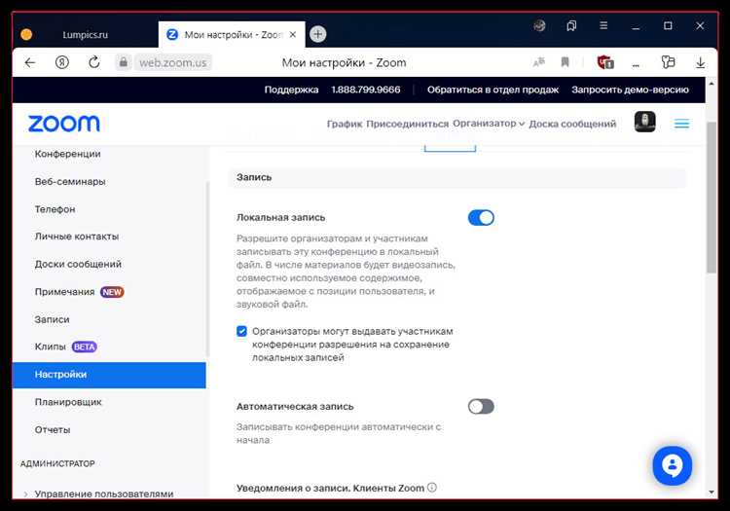The image size is (730, 511).
Task: Click the padlock site security icon
Action: click(x=124, y=62)
